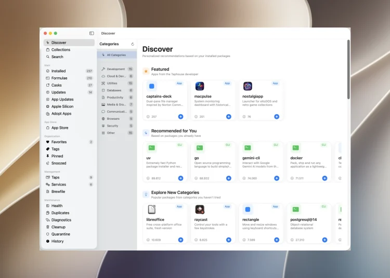Open Quarantine page

(x=69, y=234)
